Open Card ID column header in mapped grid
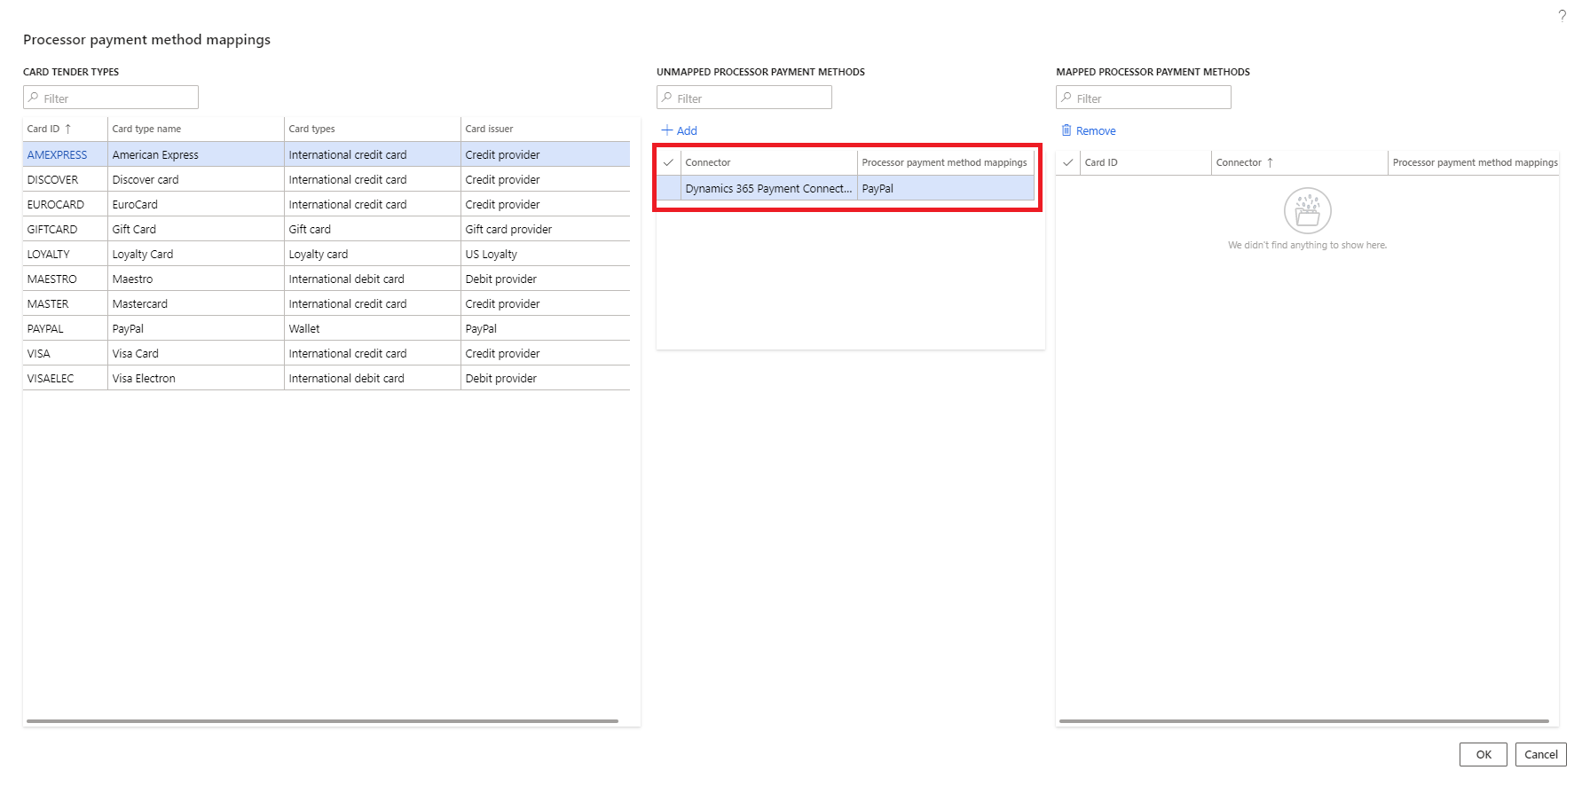Image resolution: width=1582 pixels, height=786 pixels. (1145, 162)
